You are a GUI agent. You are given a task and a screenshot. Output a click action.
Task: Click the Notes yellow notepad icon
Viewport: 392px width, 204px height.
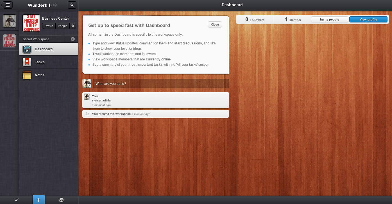(27, 75)
